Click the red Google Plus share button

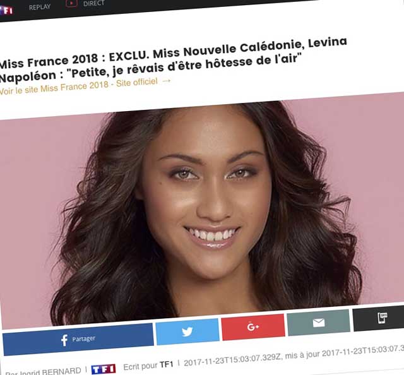click(x=253, y=327)
